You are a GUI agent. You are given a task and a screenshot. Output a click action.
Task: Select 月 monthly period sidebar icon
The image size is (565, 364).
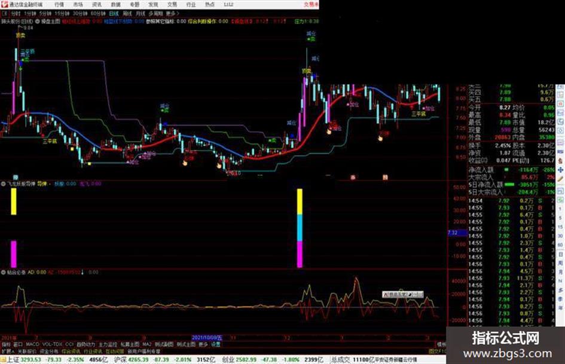point(560,272)
